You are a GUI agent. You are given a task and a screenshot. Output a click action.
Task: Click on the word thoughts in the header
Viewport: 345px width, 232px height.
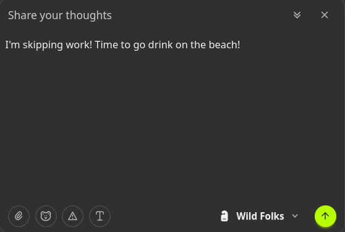pos(88,15)
